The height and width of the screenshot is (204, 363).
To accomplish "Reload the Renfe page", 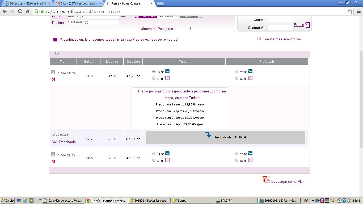I will click(x=20, y=11).
